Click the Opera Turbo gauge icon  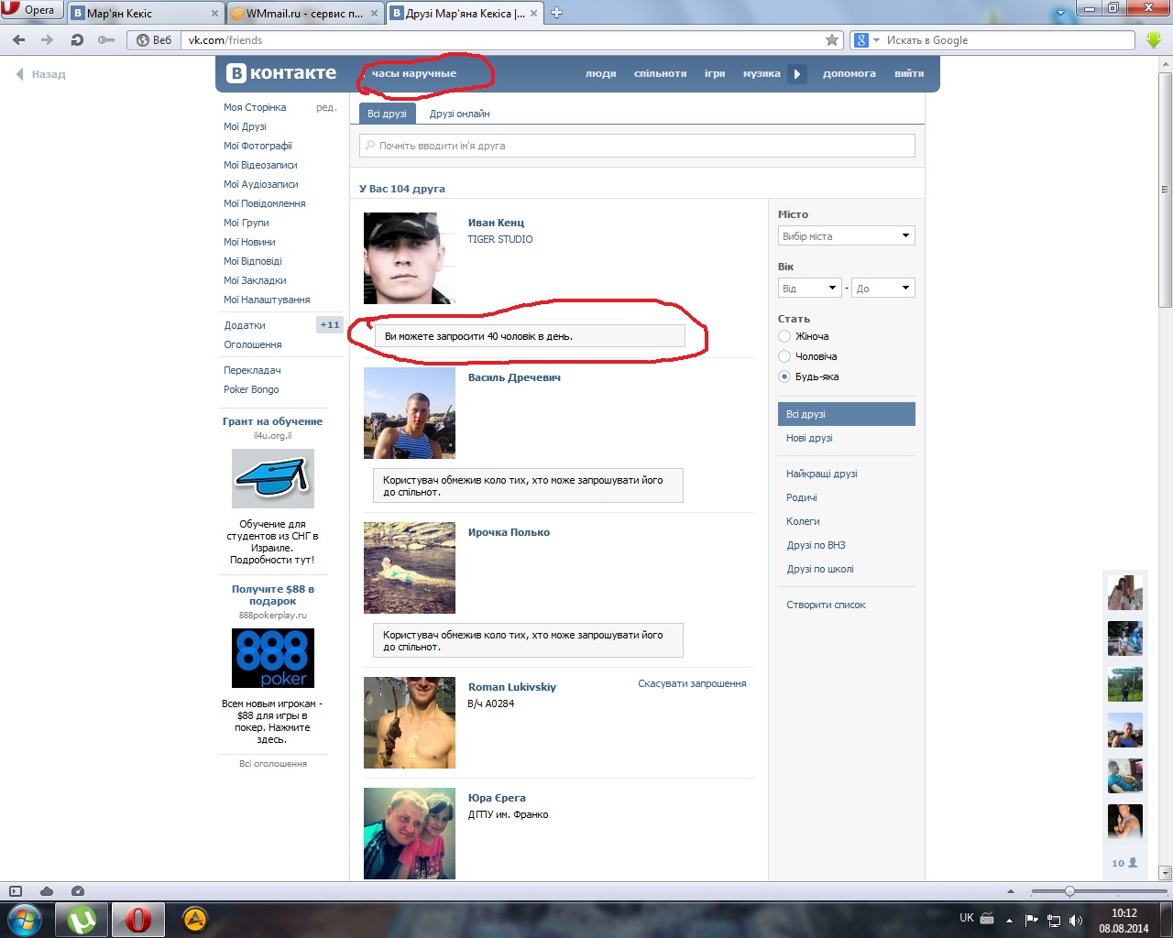[78, 891]
